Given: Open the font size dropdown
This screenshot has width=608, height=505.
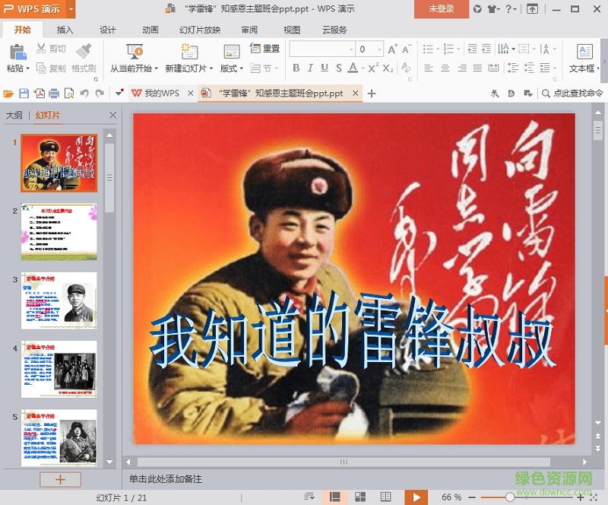Looking at the screenshot, I should coord(379,49).
